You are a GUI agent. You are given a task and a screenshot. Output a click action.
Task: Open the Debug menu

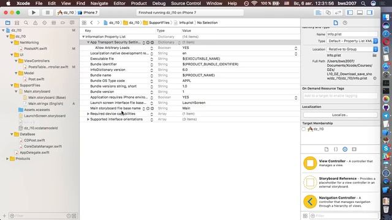pos(159,4)
